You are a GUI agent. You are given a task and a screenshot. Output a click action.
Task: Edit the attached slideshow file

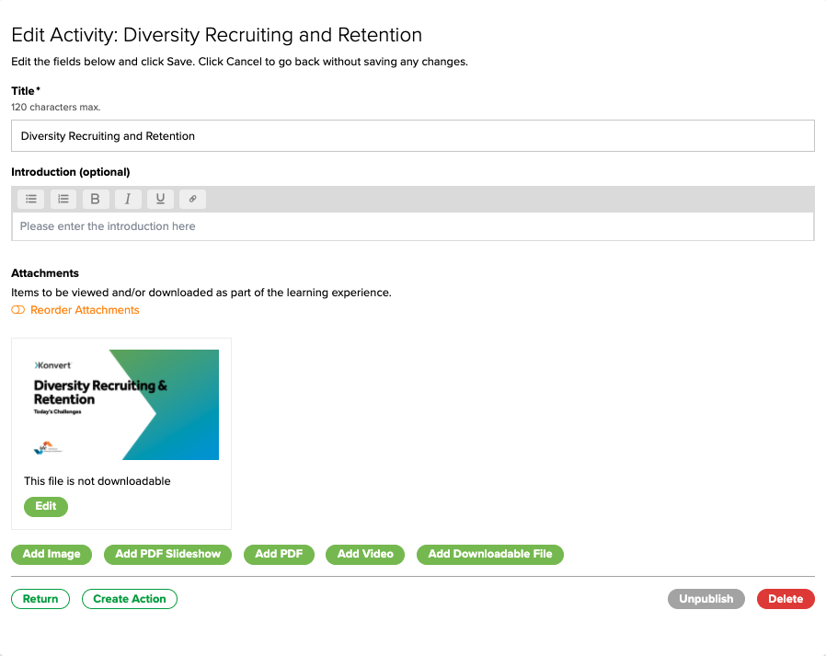[46, 506]
